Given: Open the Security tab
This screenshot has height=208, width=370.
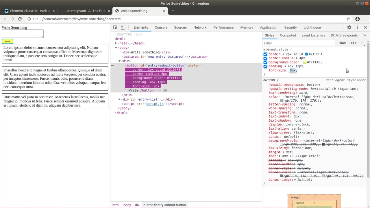Looking at the screenshot, I should point(291,27).
